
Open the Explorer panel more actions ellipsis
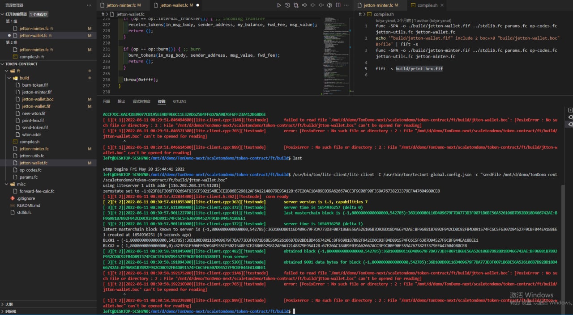pyautogui.click(x=89, y=5)
